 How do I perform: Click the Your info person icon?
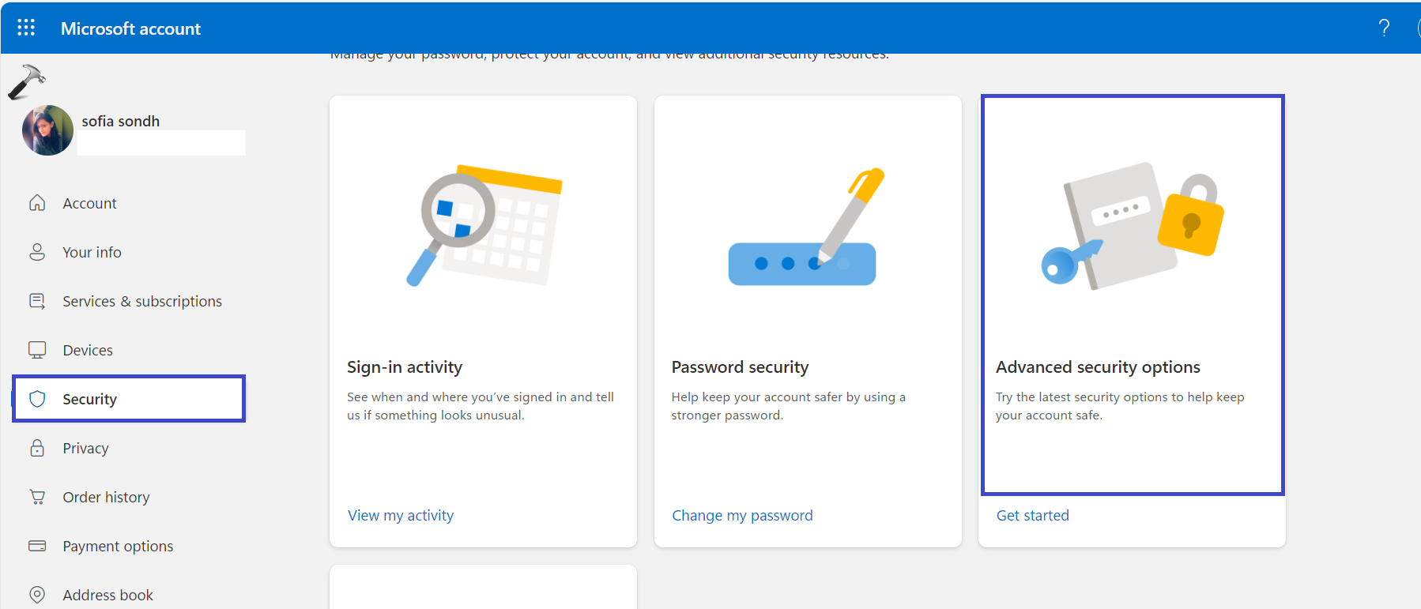click(37, 252)
